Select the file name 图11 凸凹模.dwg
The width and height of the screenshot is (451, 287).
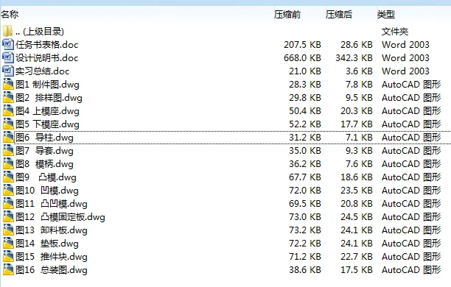click(52, 204)
